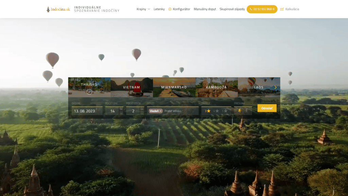Viewport: 348px width, 196px height.
Task: Select the Vietnam country card
Action: click(132, 87)
